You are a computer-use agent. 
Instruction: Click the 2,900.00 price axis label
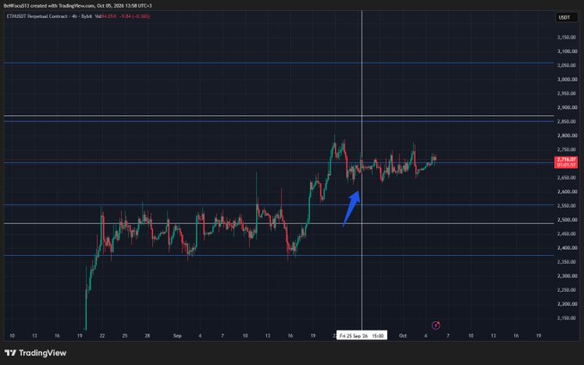pyautogui.click(x=566, y=107)
